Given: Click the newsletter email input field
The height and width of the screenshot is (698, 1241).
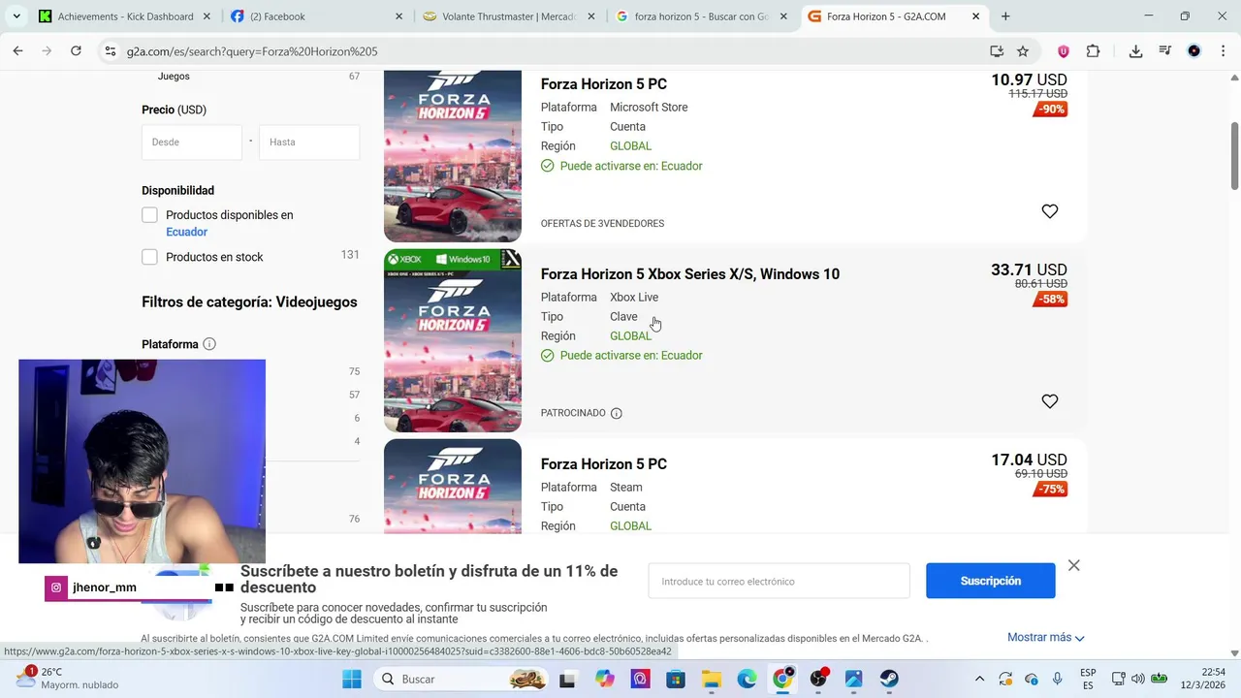Looking at the screenshot, I should point(779,581).
